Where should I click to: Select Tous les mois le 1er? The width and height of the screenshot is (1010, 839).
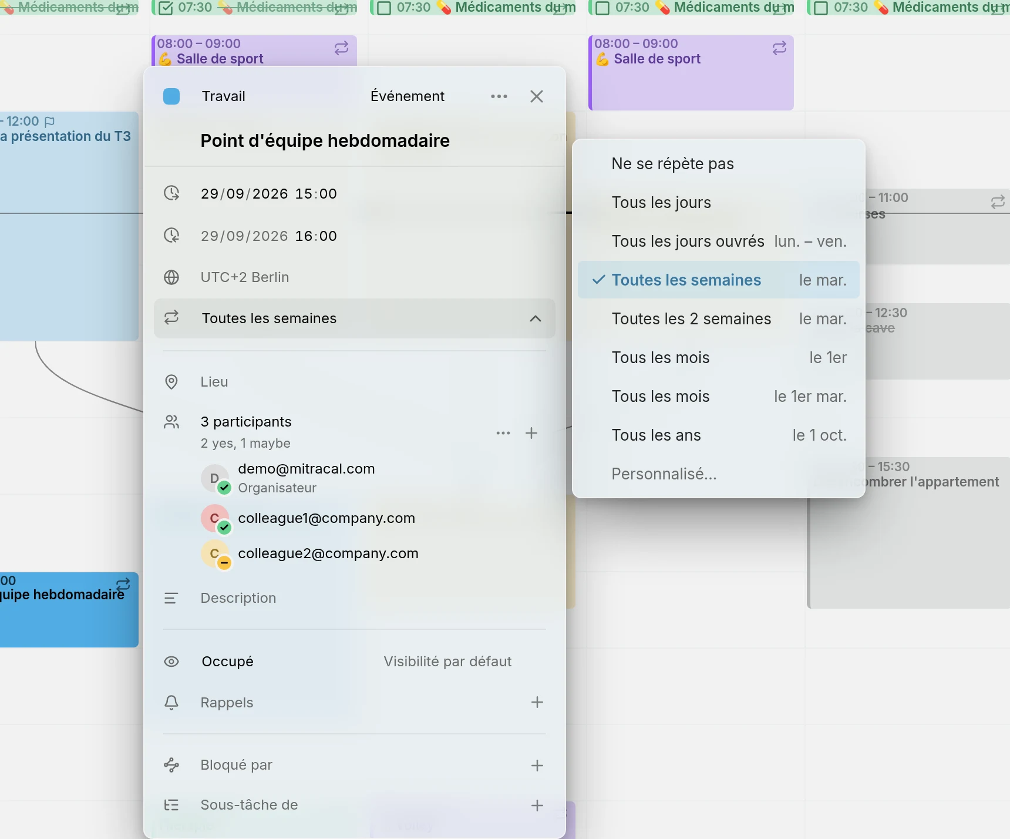pyautogui.click(x=719, y=358)
